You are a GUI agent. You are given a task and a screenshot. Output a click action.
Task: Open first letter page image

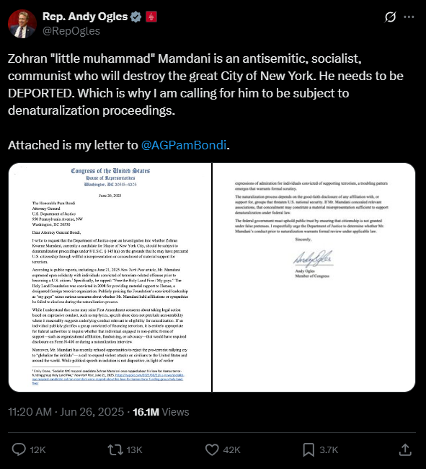pos(110,277)
